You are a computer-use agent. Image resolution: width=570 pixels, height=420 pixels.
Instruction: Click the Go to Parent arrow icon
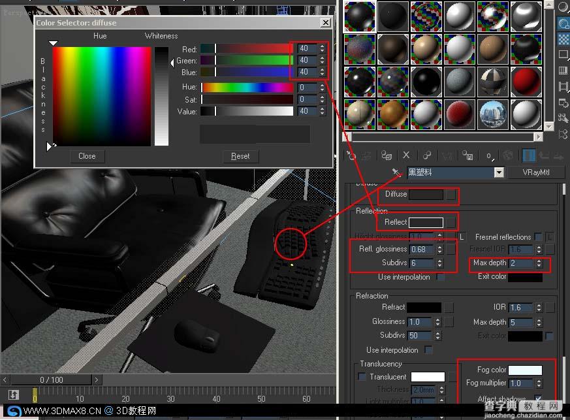pos(544,155)
